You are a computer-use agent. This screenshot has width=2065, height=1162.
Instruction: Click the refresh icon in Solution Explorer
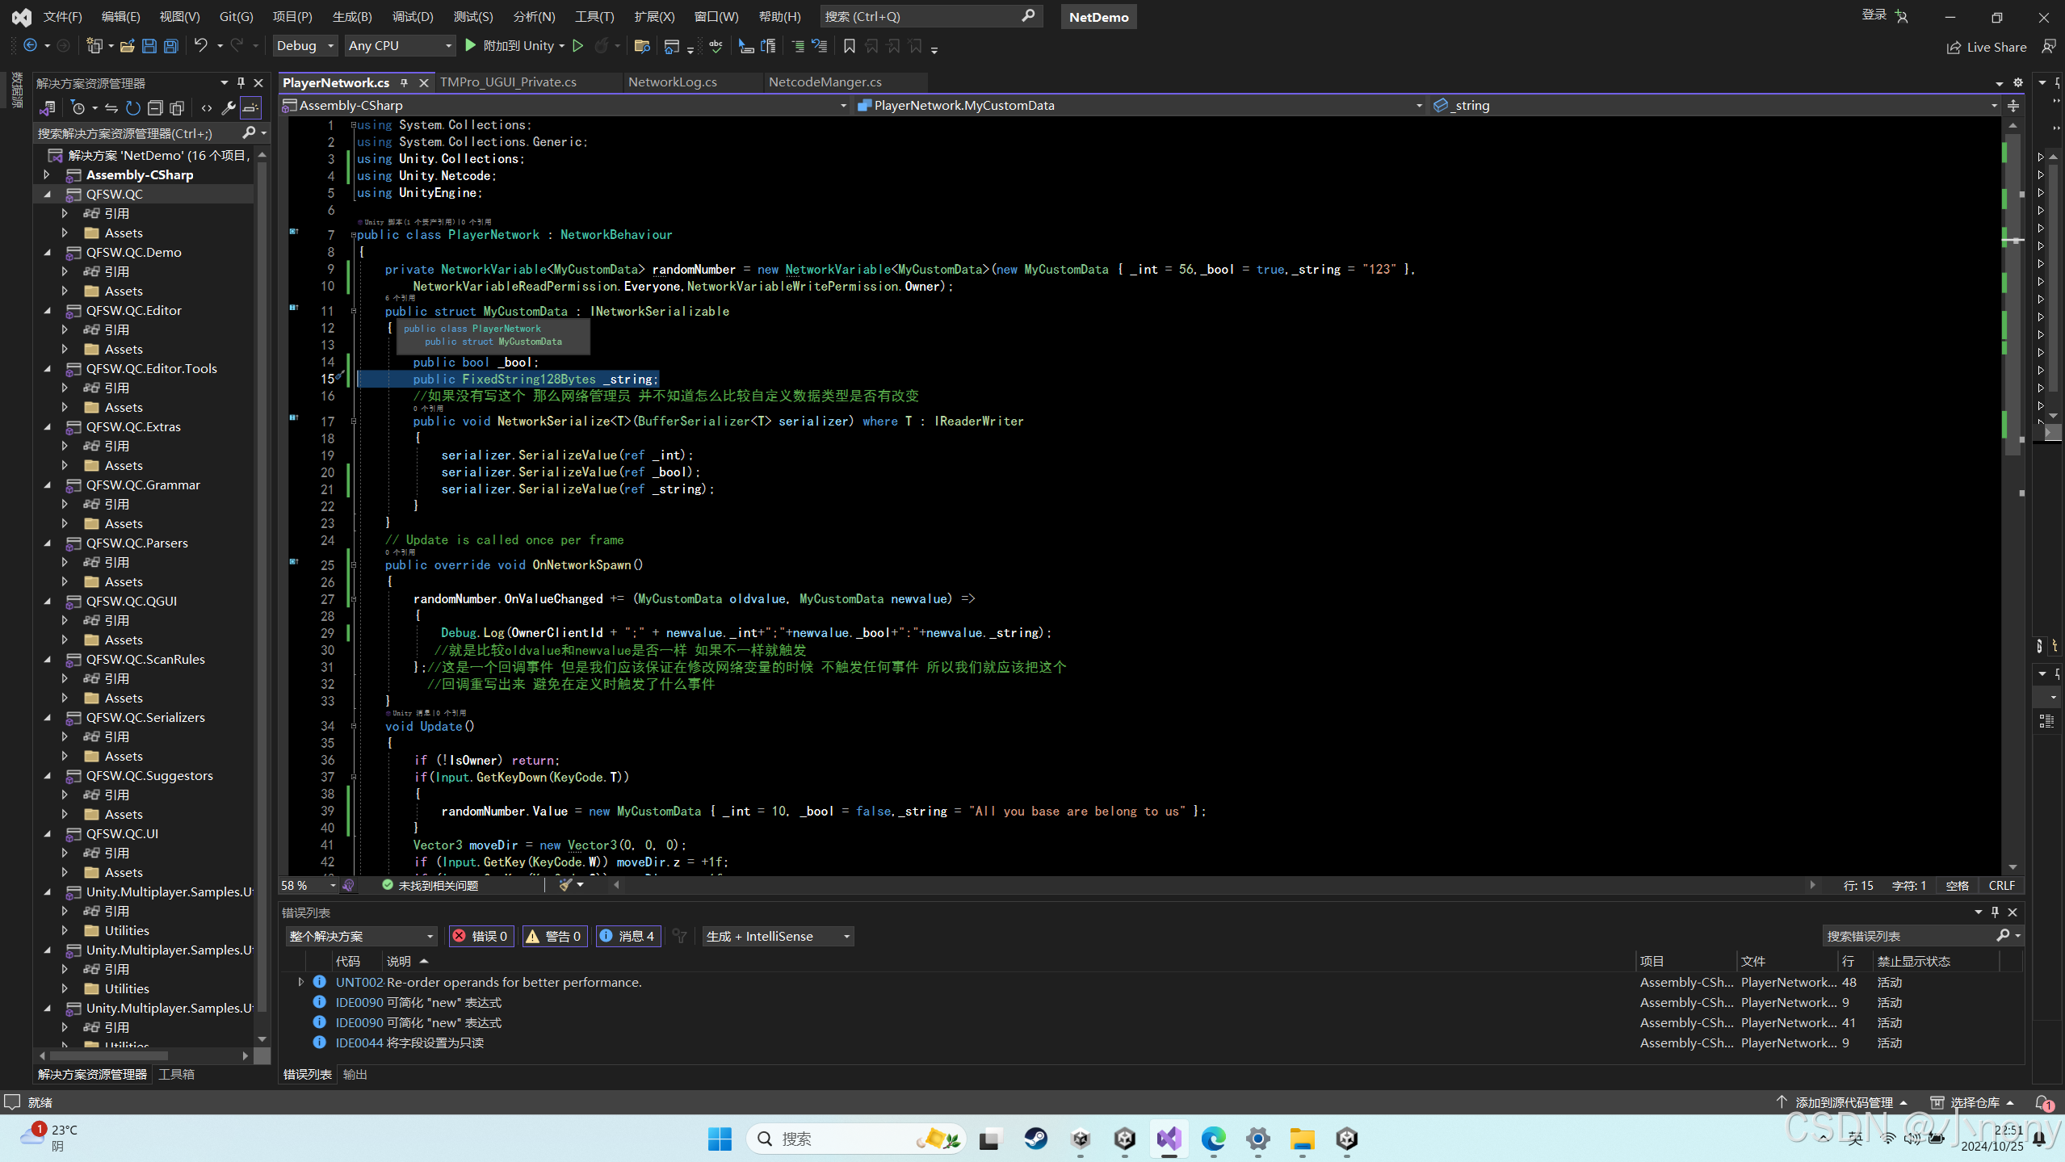click(x=132, y=108)
